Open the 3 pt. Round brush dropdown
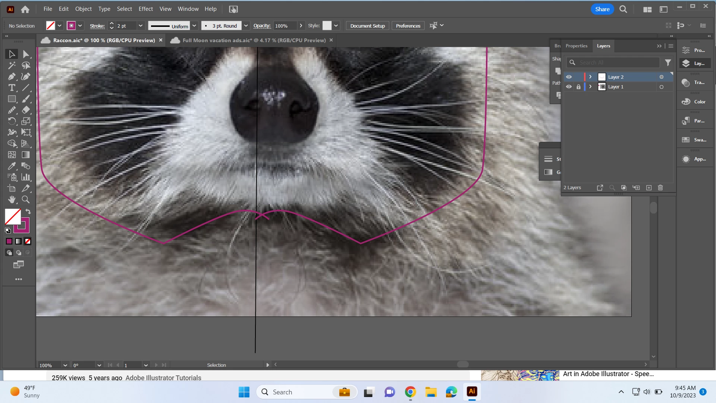The width and height of the screenshot is (716, 403). [x=246, y=26]
